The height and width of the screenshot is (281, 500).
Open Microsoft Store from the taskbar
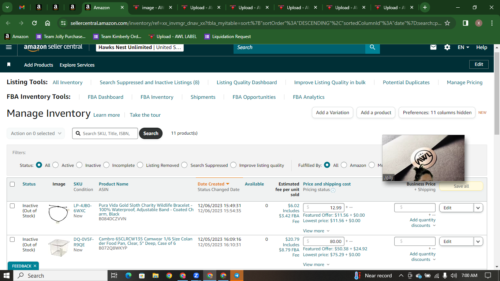tap(142, 276)
